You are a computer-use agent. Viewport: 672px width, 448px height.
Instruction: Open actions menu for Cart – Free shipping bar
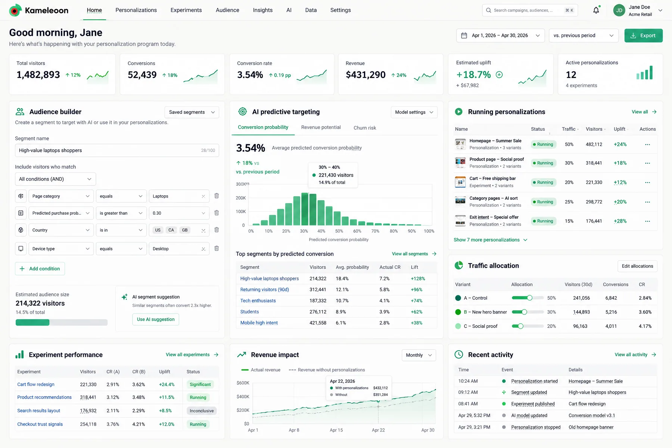click(x=647, y=183)
